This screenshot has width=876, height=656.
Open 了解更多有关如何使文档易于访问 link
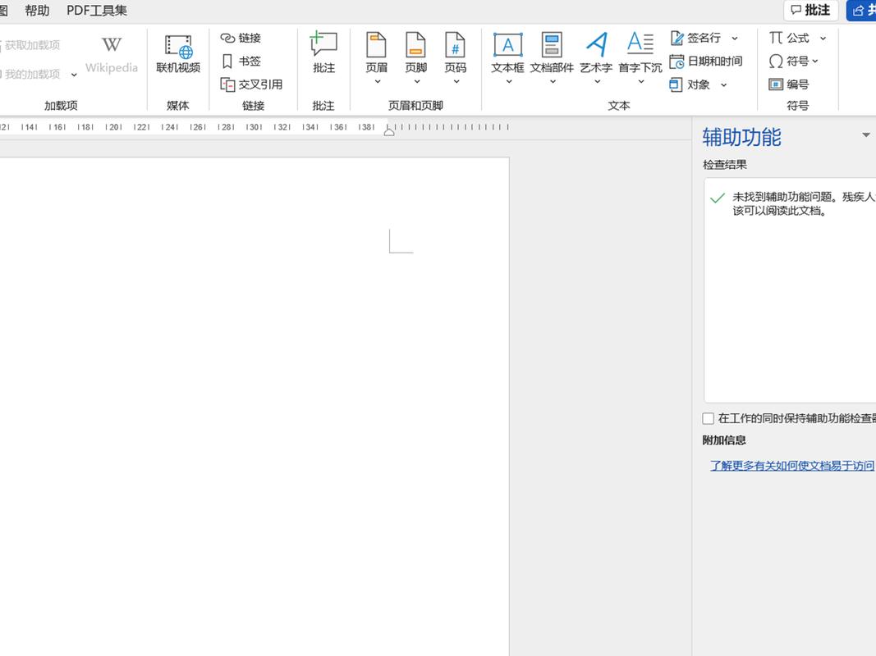pos(792,466)
